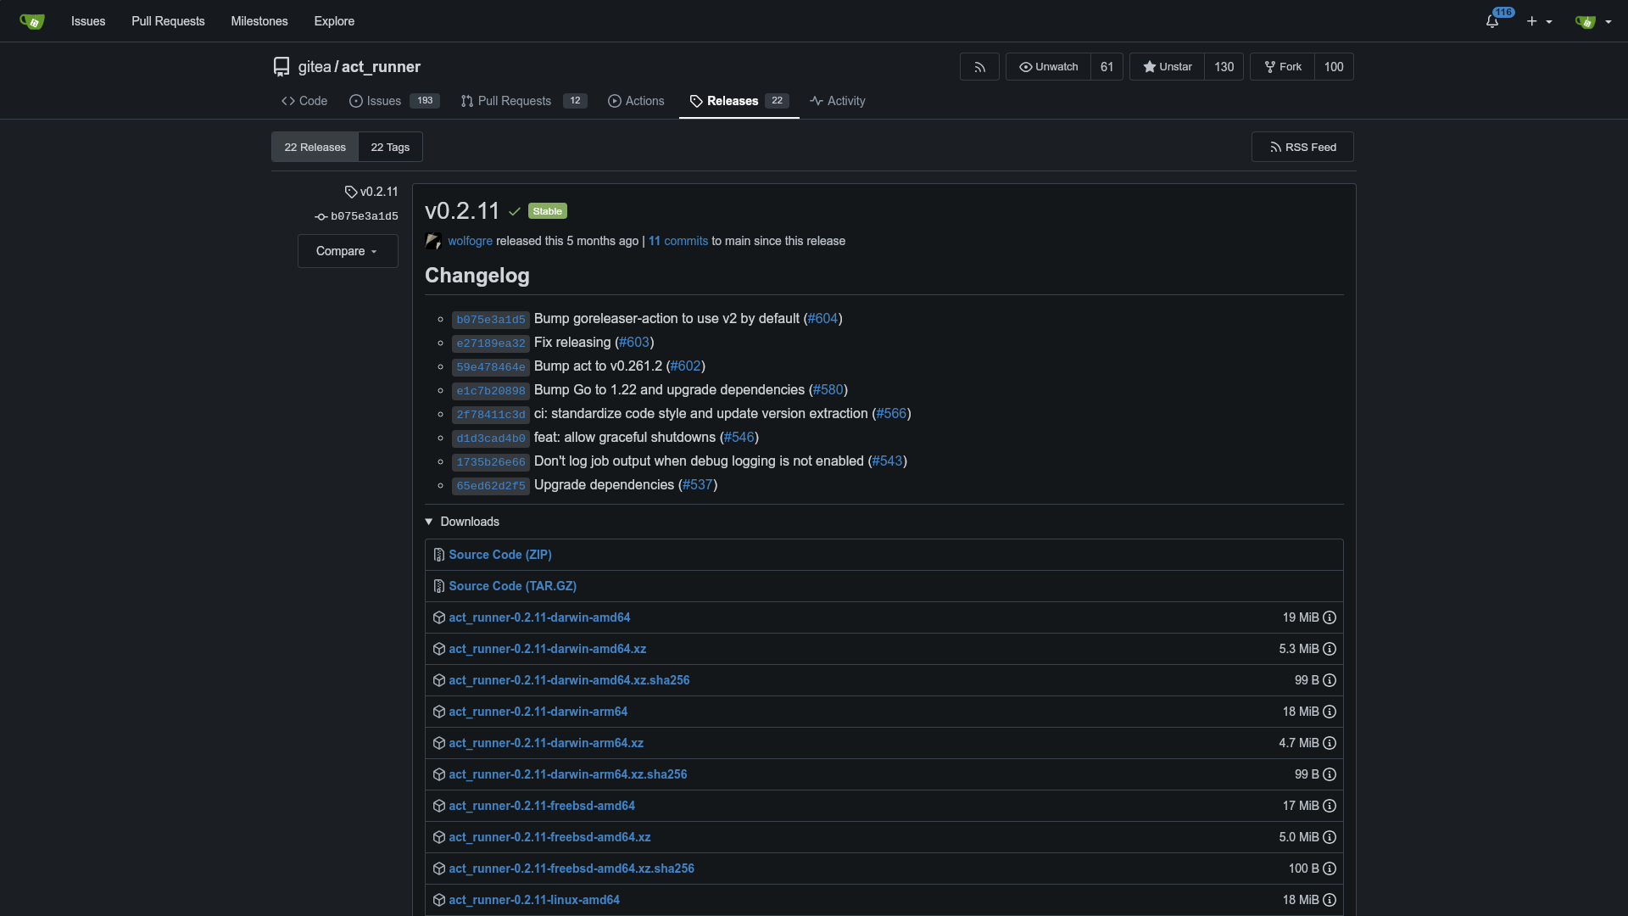
Task: Open the user profile avatar menu
Action: (1592, 21)
